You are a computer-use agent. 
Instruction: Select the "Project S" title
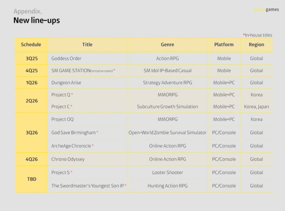[x=60, y=172]
